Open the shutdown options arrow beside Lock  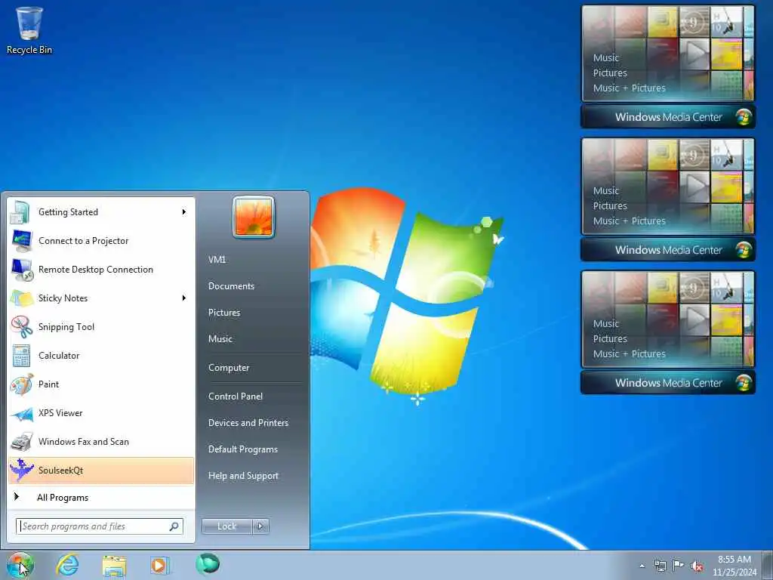[260, 526]
